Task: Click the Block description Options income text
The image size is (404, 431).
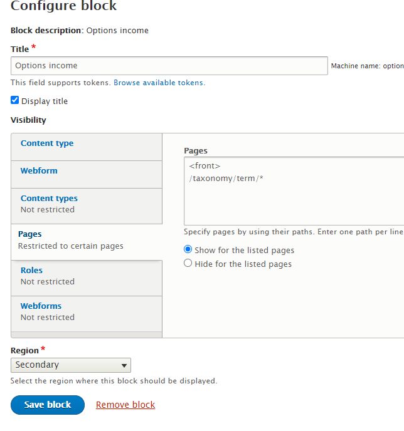Action: pos(80,30)
